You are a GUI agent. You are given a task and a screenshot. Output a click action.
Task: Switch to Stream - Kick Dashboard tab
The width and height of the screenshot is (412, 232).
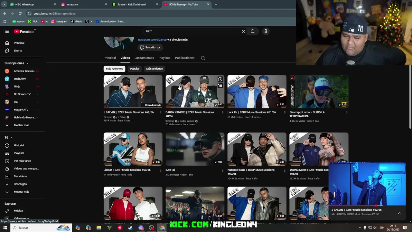[135, 5]
